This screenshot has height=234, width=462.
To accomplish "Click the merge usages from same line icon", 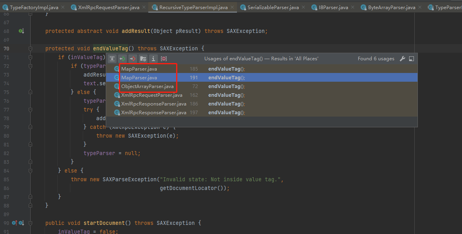I will (112, 59).
